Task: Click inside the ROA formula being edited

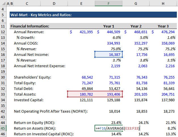Action: click(118, 128)
